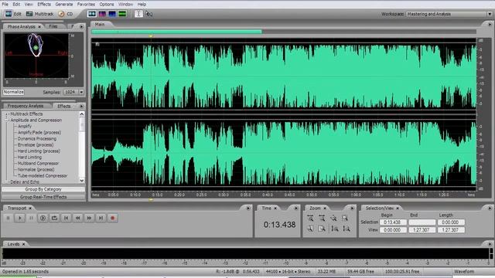Image resolution: width=495 pixels, height=278 pixels.
Task: Click the View End 1:27.307 field
Action: pyautogui.click(x=422, y=230)
